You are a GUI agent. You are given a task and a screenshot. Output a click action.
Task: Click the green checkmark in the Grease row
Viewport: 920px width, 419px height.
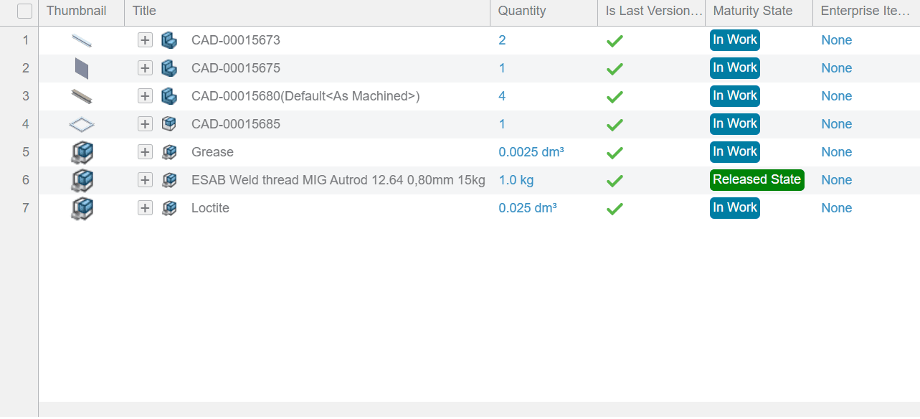click(x=615, y=153)
